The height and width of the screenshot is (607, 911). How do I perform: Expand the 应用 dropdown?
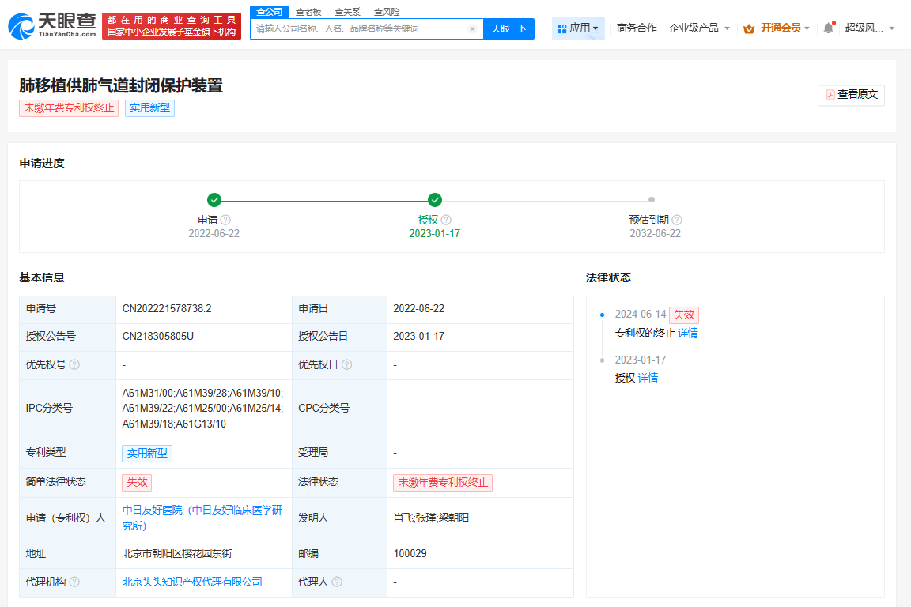click(578, 28)
